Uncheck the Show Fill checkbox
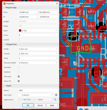The image size is (107, 110). [x=19, y=81]
